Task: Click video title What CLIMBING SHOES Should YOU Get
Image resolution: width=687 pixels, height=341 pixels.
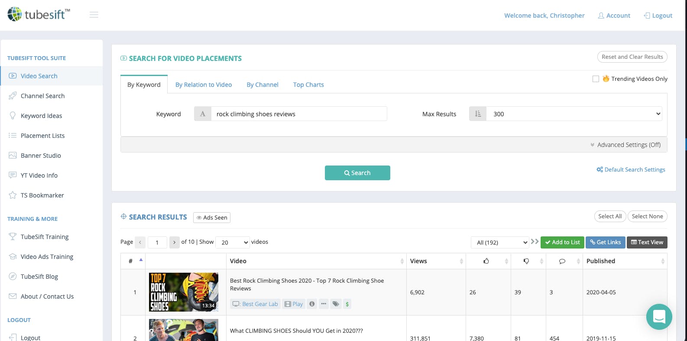Action: click(296, 331)
